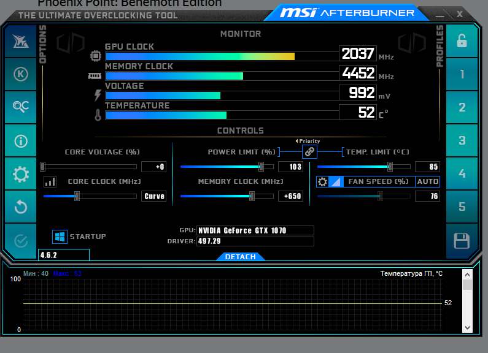Open the voltage/frequency curve editor bars icon

click(50, 181)
